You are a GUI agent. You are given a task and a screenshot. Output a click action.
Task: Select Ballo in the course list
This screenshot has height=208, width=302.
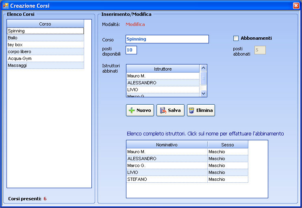(45, 38)
